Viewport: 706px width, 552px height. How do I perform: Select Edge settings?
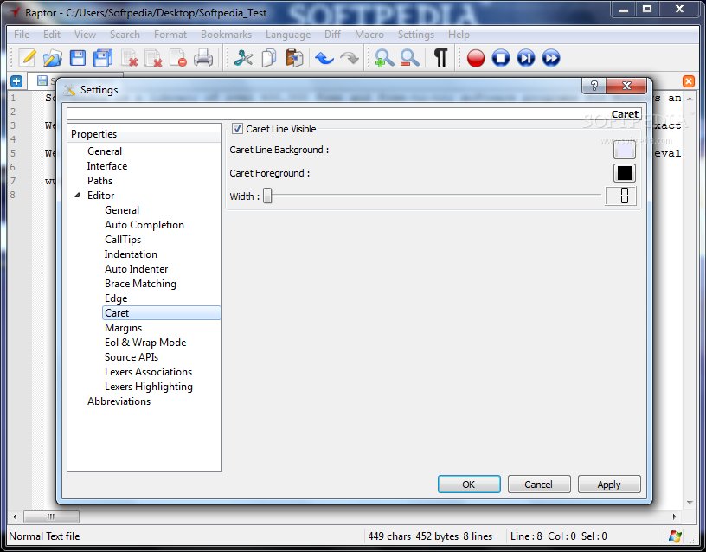(116, 298)
